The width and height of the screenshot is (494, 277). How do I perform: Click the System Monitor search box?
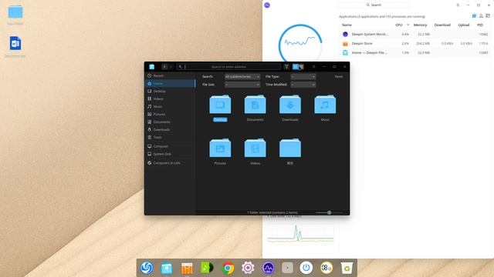374,5
